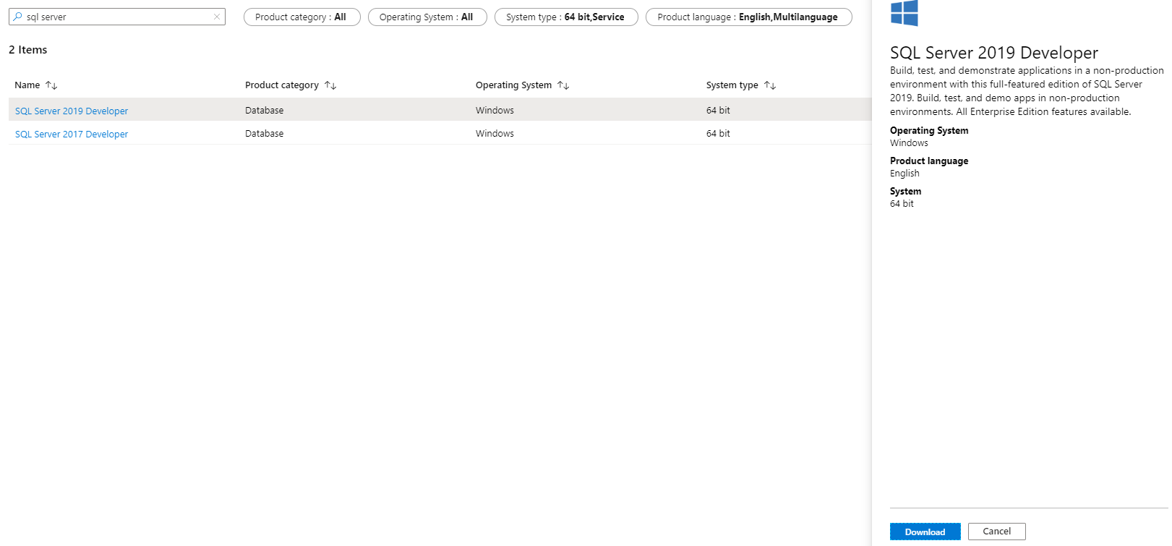The image size is (1172, 546).
Task: Click the SQL Server 2019 Developer panel title
Action: 993,53
